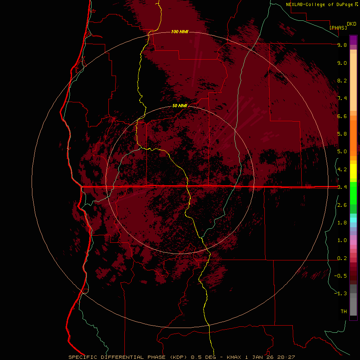Click the 9.0 legend value
Viewport: 360px width, 360px height.
tap(342, 63)
